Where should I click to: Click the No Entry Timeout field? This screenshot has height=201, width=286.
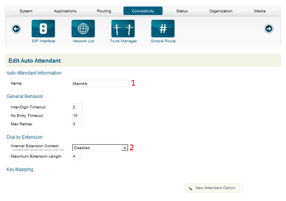click(x=77, y=115)
